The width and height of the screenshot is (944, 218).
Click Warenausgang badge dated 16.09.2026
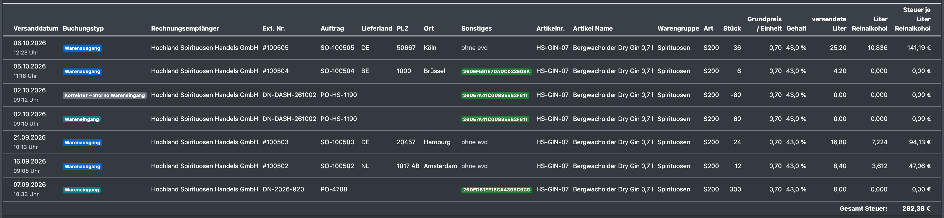click(x=82, y=166)
